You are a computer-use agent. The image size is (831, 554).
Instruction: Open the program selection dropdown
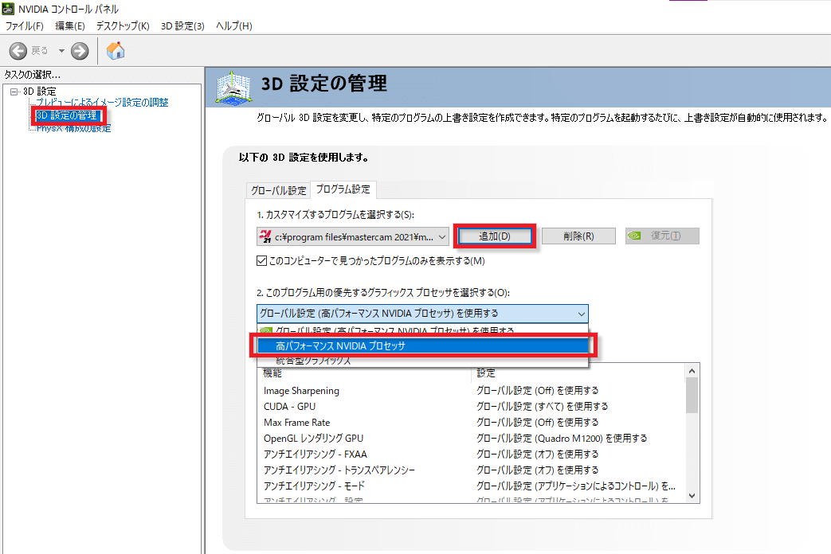click(x=442, y=236)
